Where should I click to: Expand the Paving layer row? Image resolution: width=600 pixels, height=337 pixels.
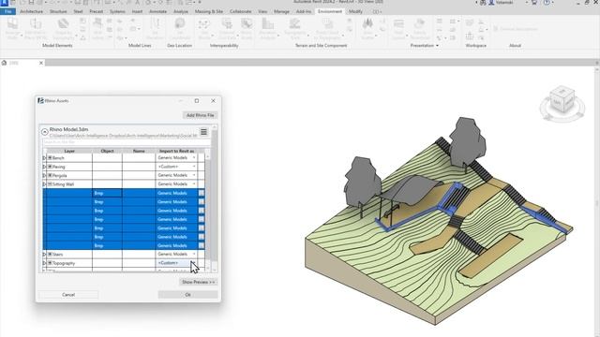[x=50, y=167]
